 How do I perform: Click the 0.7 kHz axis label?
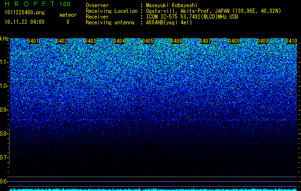tap(4, 158)
